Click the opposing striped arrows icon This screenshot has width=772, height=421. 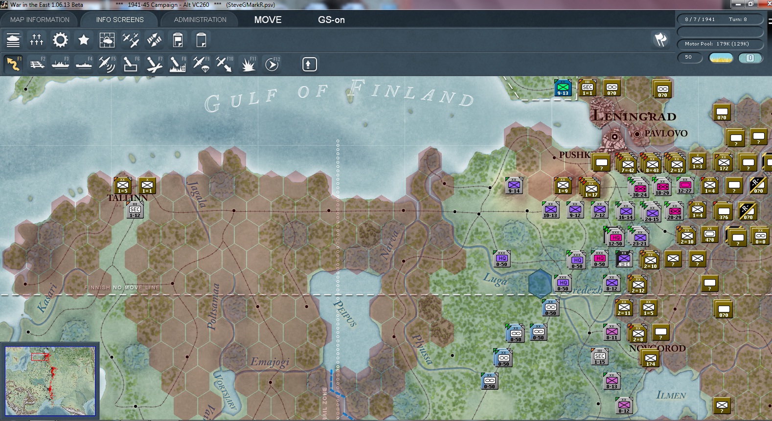click(154, 40)
